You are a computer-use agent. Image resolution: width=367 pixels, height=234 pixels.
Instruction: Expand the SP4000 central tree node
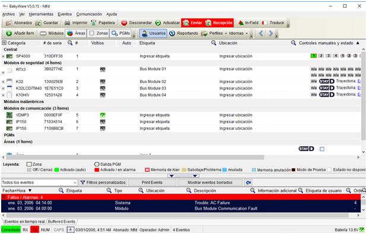pyautogui.click(x=3, y=56)
